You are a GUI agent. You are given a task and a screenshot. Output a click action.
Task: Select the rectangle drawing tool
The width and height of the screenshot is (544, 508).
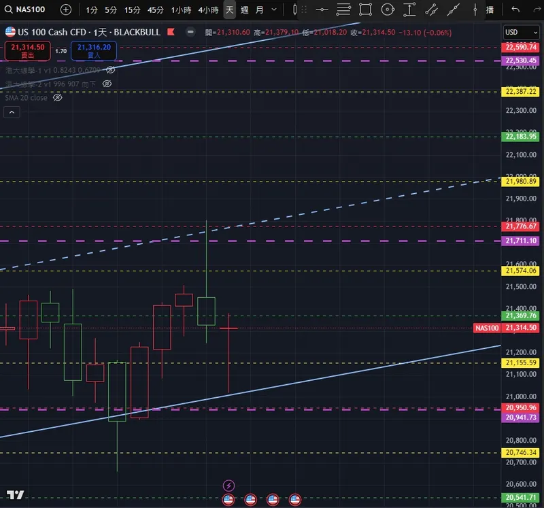click(365, 10)
